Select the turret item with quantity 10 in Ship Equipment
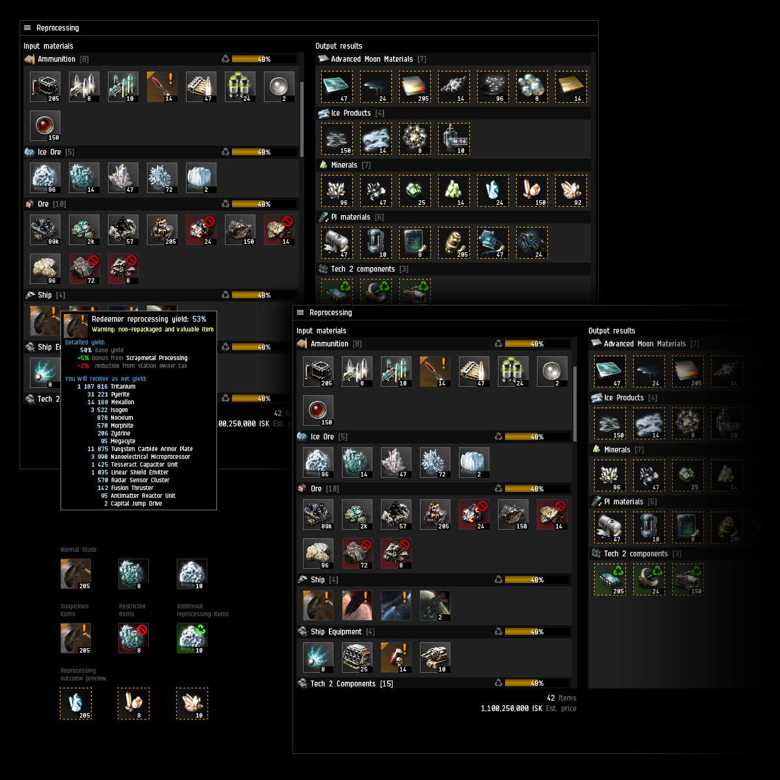Screen dimensions: 780x780 pos(435,657)
